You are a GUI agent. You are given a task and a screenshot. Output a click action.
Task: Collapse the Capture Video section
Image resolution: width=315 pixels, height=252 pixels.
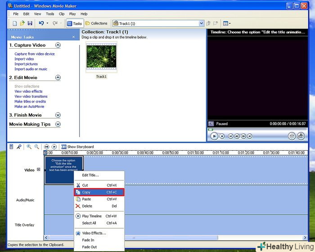click(x=58, y=45)
